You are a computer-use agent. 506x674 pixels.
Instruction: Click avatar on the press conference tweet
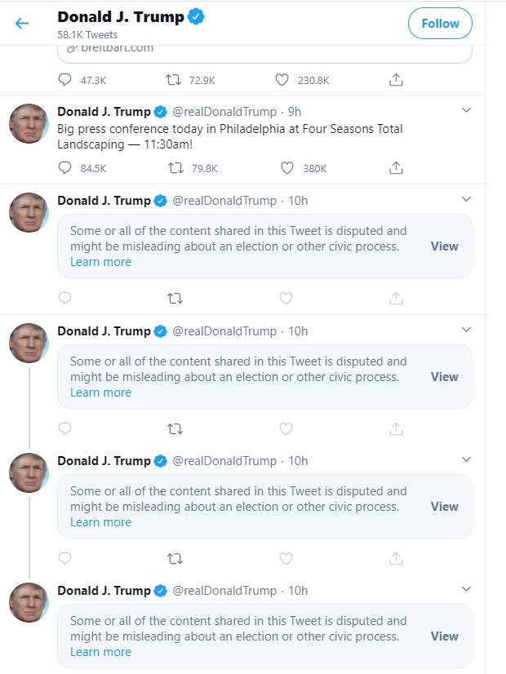(29, 124)
